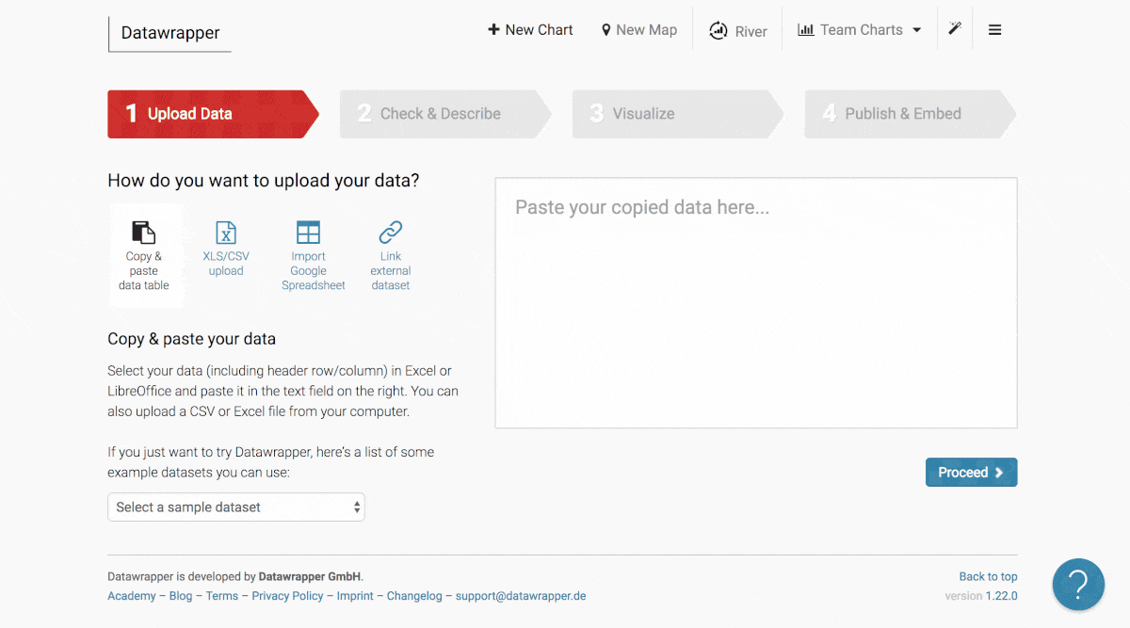
Task: Go to step 1 Upload Data
Action: point(213,114)
